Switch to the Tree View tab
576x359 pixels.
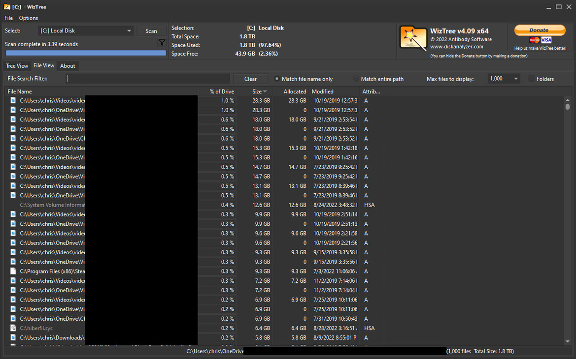click(17, 66)
